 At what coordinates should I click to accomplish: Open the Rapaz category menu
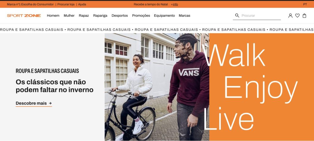click(84, 16)
